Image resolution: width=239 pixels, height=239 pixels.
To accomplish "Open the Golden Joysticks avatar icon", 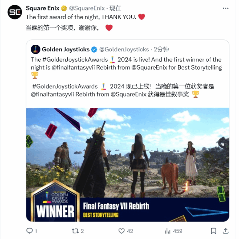I will (x=36, y=50).
